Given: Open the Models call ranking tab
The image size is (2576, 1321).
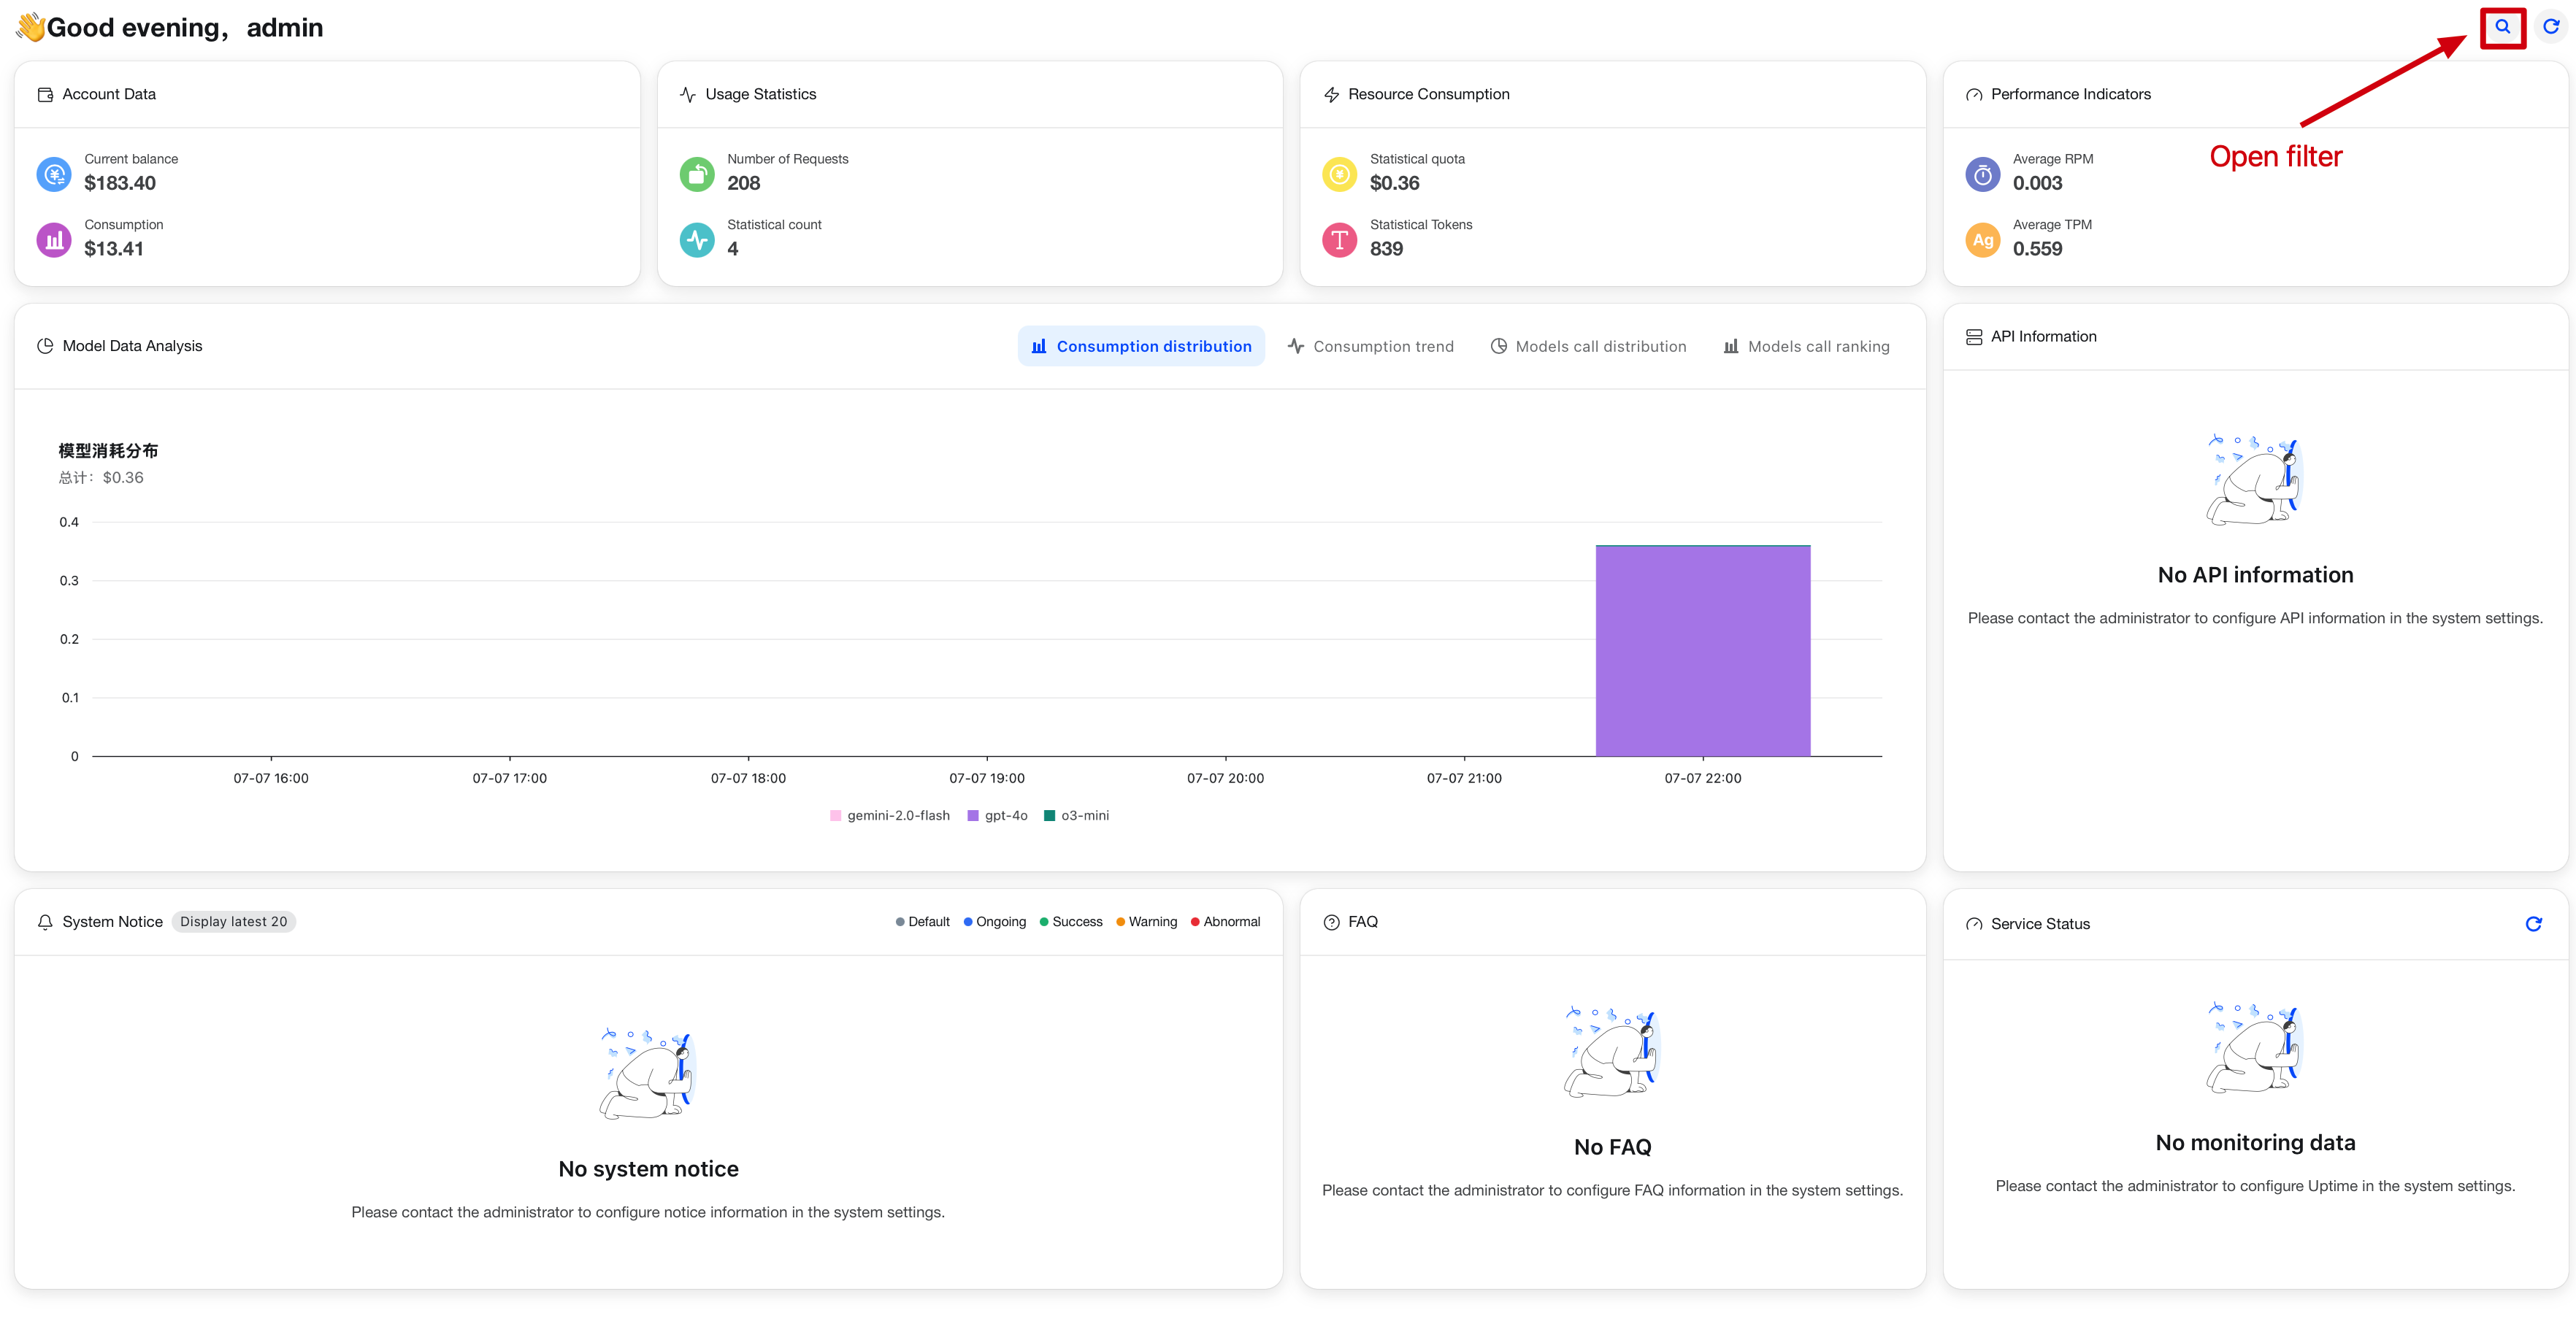Looking at the screenshot, I should point(1806,346).
